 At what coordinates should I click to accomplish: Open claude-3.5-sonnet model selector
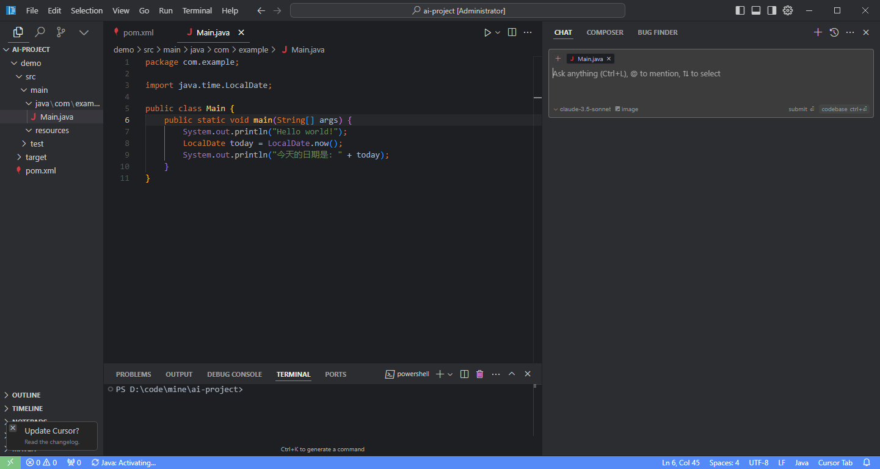[582, 109]
